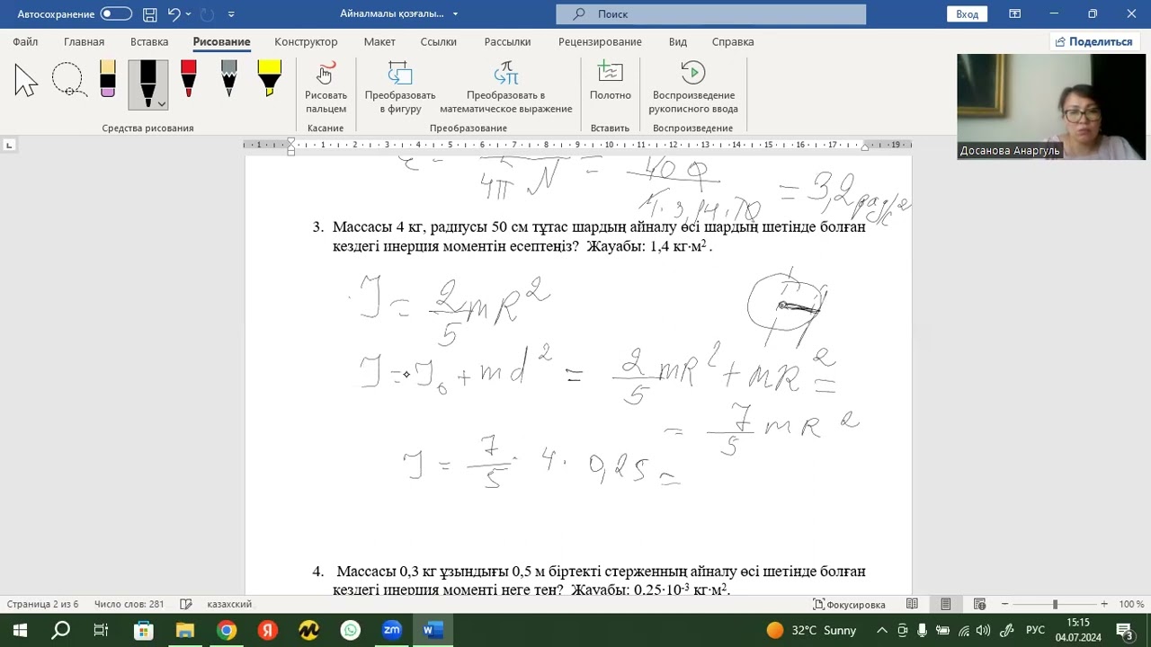The image size is (1151, 647).
Task: Switch to Print Layout view
Action: coord(946,605)
